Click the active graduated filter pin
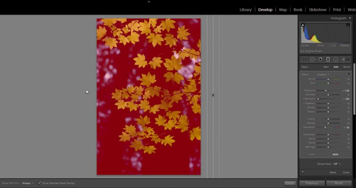This screenshot has height=188, width=356. tap(213, 95)
